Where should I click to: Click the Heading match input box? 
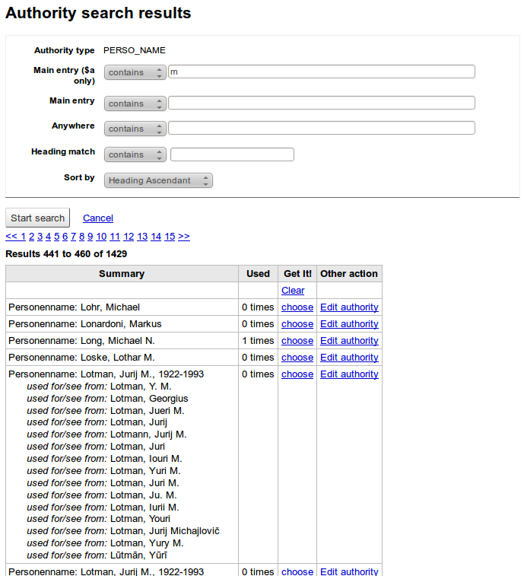(232, 154)
